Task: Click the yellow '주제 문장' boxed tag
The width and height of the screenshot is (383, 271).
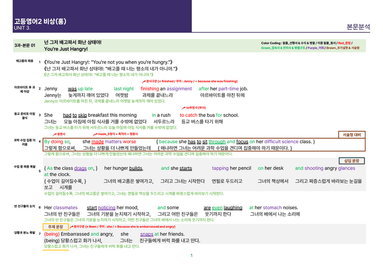Action: pos(55,227)
